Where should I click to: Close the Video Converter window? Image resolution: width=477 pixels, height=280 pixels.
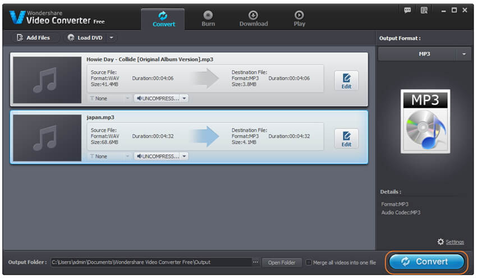click(x=465, y=10)
